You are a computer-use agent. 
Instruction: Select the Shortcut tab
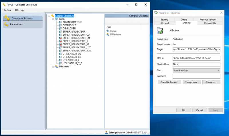[187, 23]
